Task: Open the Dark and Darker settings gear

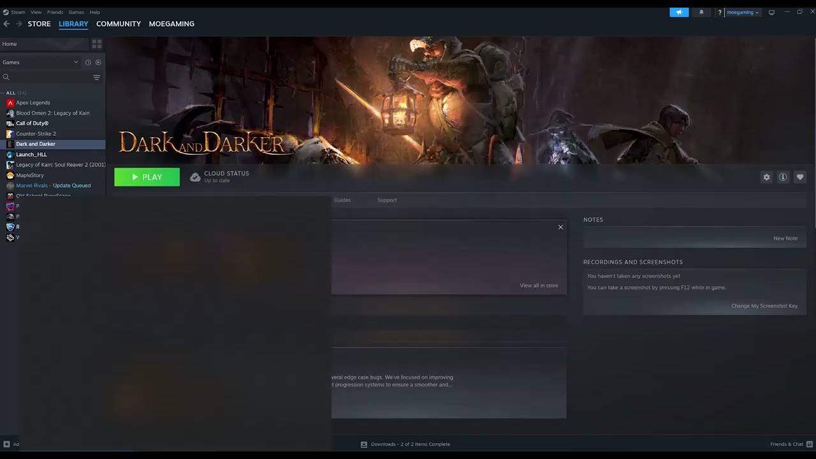Action: coord(766,177)
